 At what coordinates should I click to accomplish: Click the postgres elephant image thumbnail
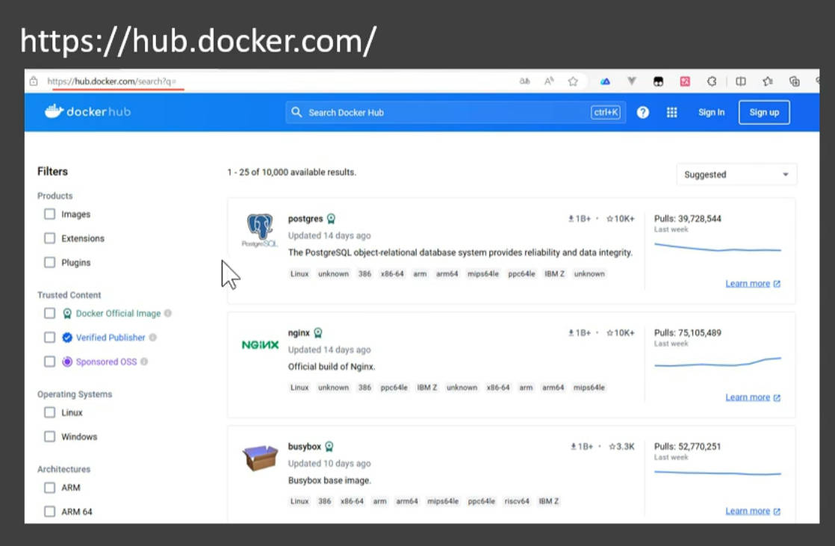click(259, 226)
